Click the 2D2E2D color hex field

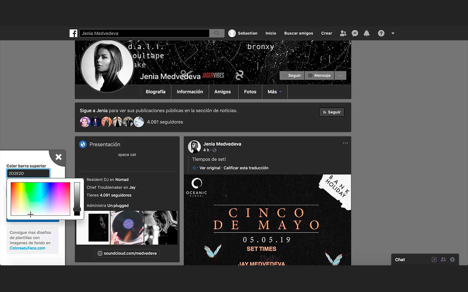point(28,173)
